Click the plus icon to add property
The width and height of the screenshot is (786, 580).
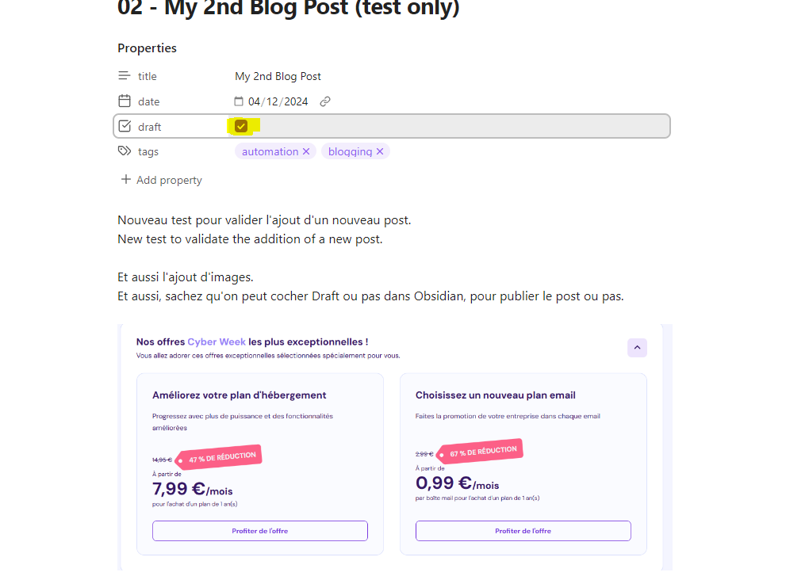[x=125, y=180]
